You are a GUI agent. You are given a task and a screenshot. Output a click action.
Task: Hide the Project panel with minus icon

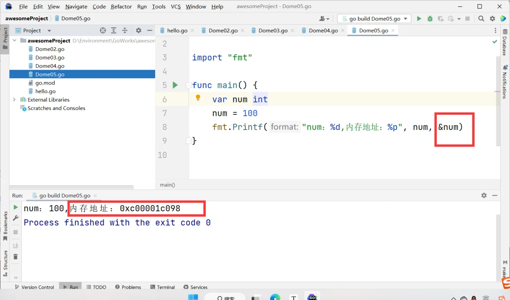coord(150,31)
